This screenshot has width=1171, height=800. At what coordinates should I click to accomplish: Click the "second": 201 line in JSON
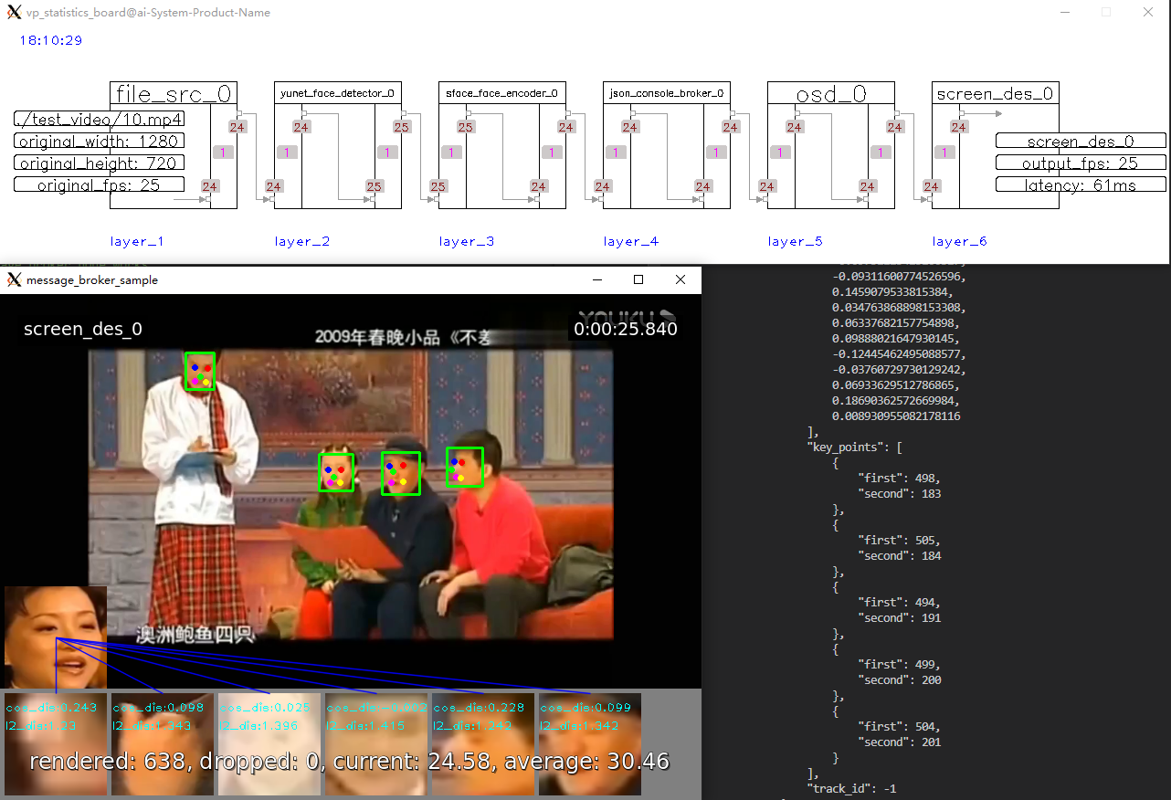(899, 742)
